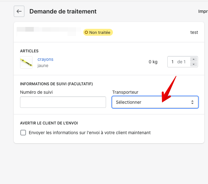Image resolution: width=208 pixels, height=184 pixels.
Task: Decrease article quantity with the down arrow
Action: pos(194,64)
